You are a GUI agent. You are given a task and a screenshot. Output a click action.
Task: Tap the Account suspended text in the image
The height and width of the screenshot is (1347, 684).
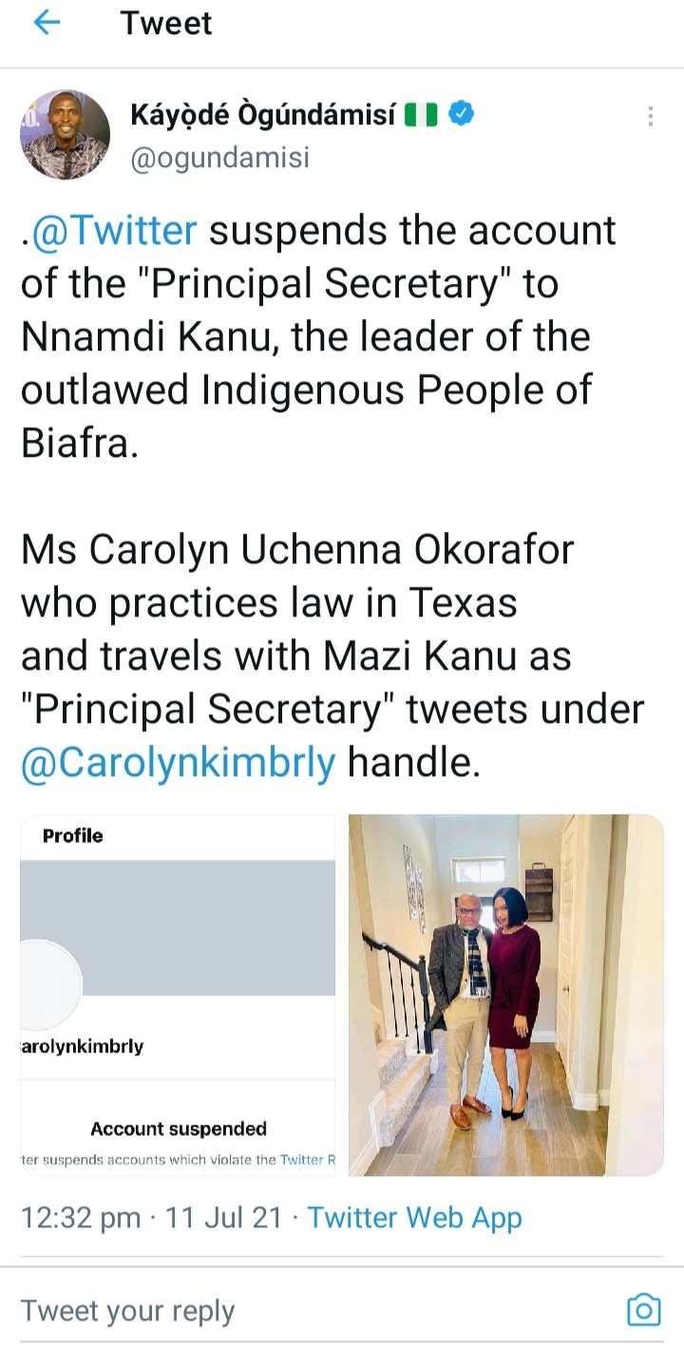pyautogui.click(x=179, y=1129)
